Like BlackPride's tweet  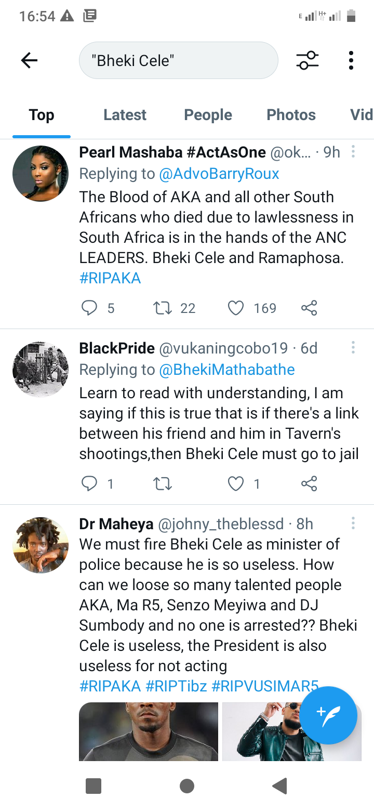(x=236, y=484)
